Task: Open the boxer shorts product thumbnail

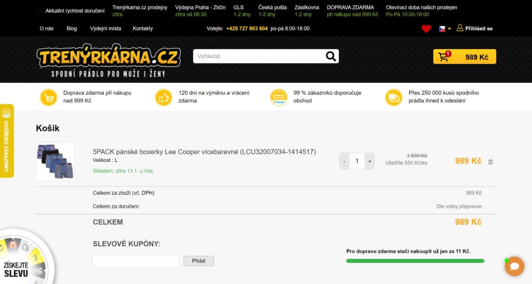Action: click(55, 161)
